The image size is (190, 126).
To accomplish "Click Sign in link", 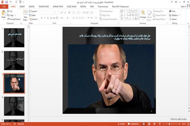I will pos(183,7).
